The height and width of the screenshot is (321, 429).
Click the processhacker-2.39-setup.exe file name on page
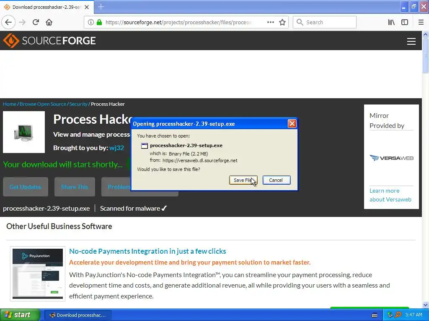tap(46, 208)
